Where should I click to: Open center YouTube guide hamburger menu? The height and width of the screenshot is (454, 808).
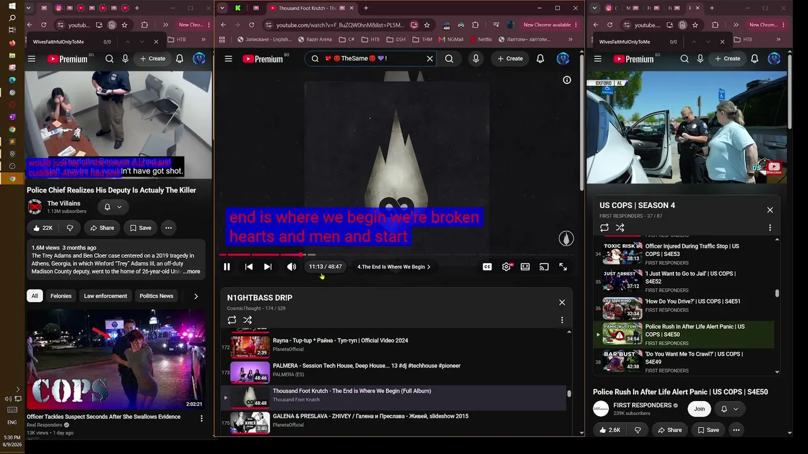229,59
